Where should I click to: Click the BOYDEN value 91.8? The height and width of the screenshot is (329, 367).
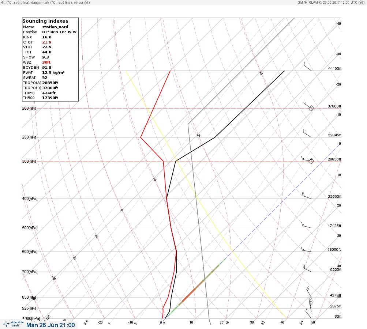(x=47, y=68)
